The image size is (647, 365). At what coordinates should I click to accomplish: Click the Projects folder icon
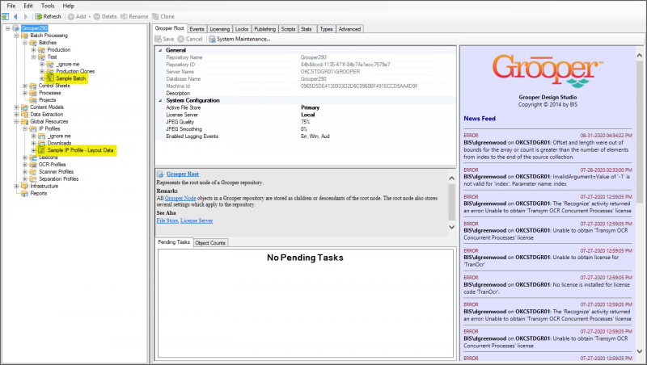pos(33,100)
